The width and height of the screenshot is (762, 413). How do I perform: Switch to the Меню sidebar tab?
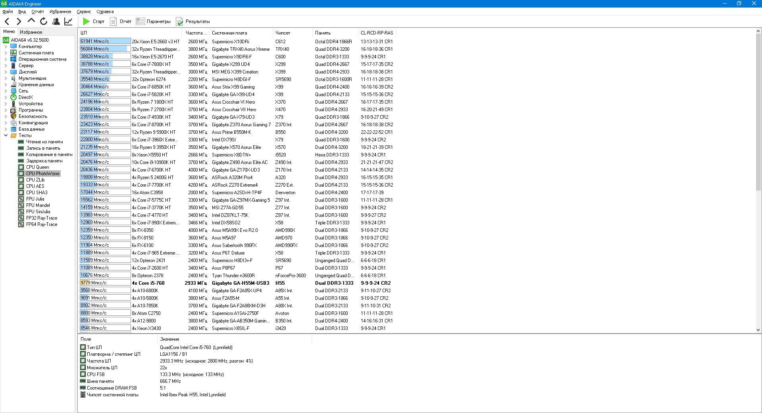coord(9,32)
